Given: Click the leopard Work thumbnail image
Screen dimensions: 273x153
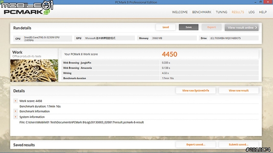Looking at the screenshot, I should [34, 71].
